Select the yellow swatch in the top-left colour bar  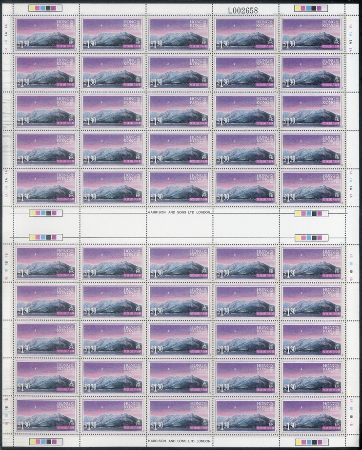pos(32,8)
